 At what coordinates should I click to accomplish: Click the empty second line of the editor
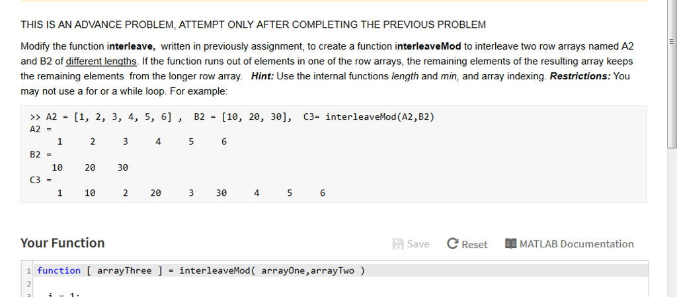point(341,284)
